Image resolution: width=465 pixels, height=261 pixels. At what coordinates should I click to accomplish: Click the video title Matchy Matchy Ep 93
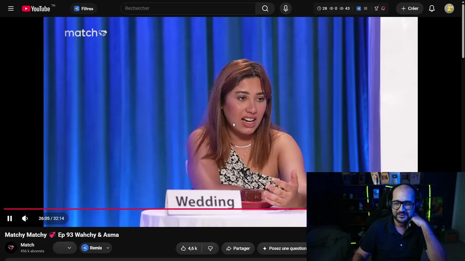click(x=62, y=235)
